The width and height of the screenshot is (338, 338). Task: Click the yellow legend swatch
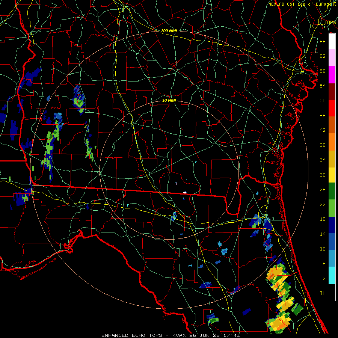click(x=332, y=175)
